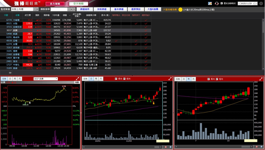Click the undo arrow beside stock search
Image resolution: width=265 pixels, height=150 pixels.
[74, 9]
